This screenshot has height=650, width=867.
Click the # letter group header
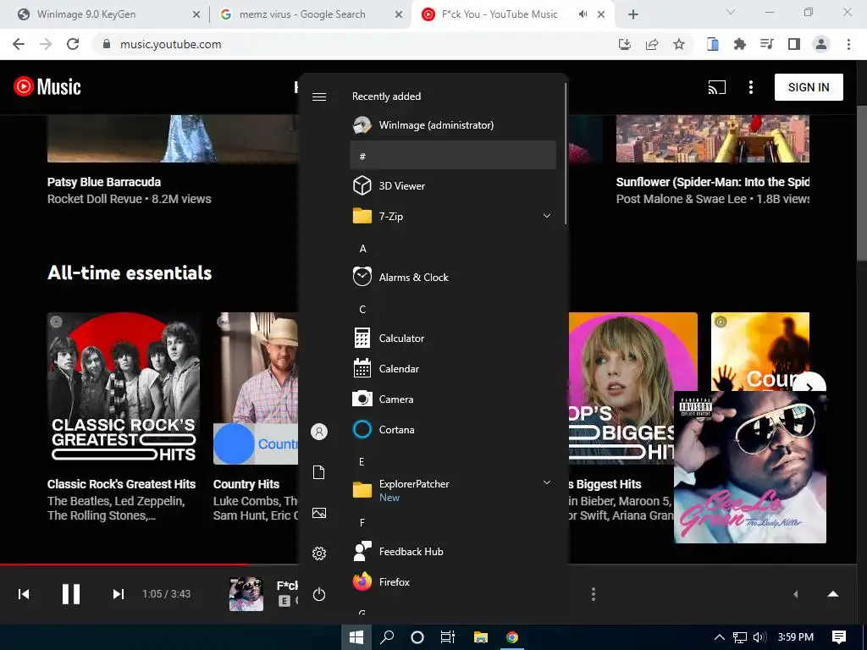click(x=453, y=156)
